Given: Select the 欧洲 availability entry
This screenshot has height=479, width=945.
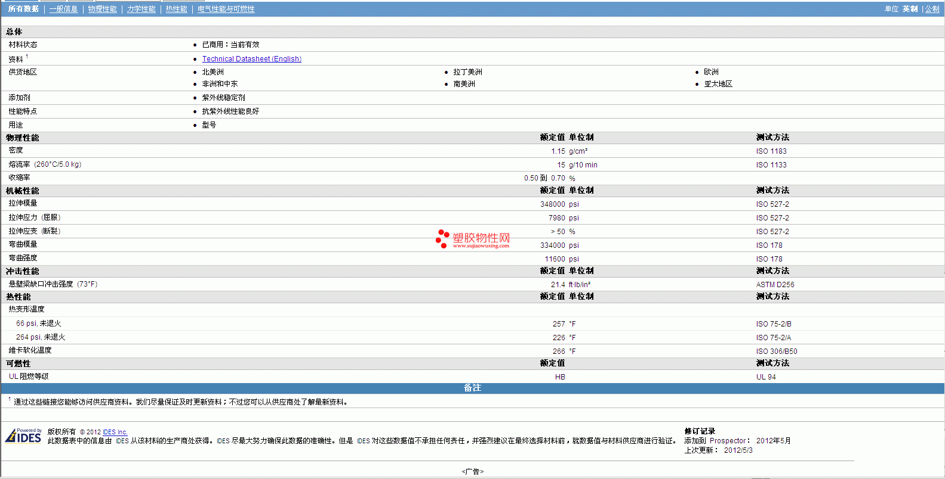Looking at the screenshot, I should [x=711, y=72].
